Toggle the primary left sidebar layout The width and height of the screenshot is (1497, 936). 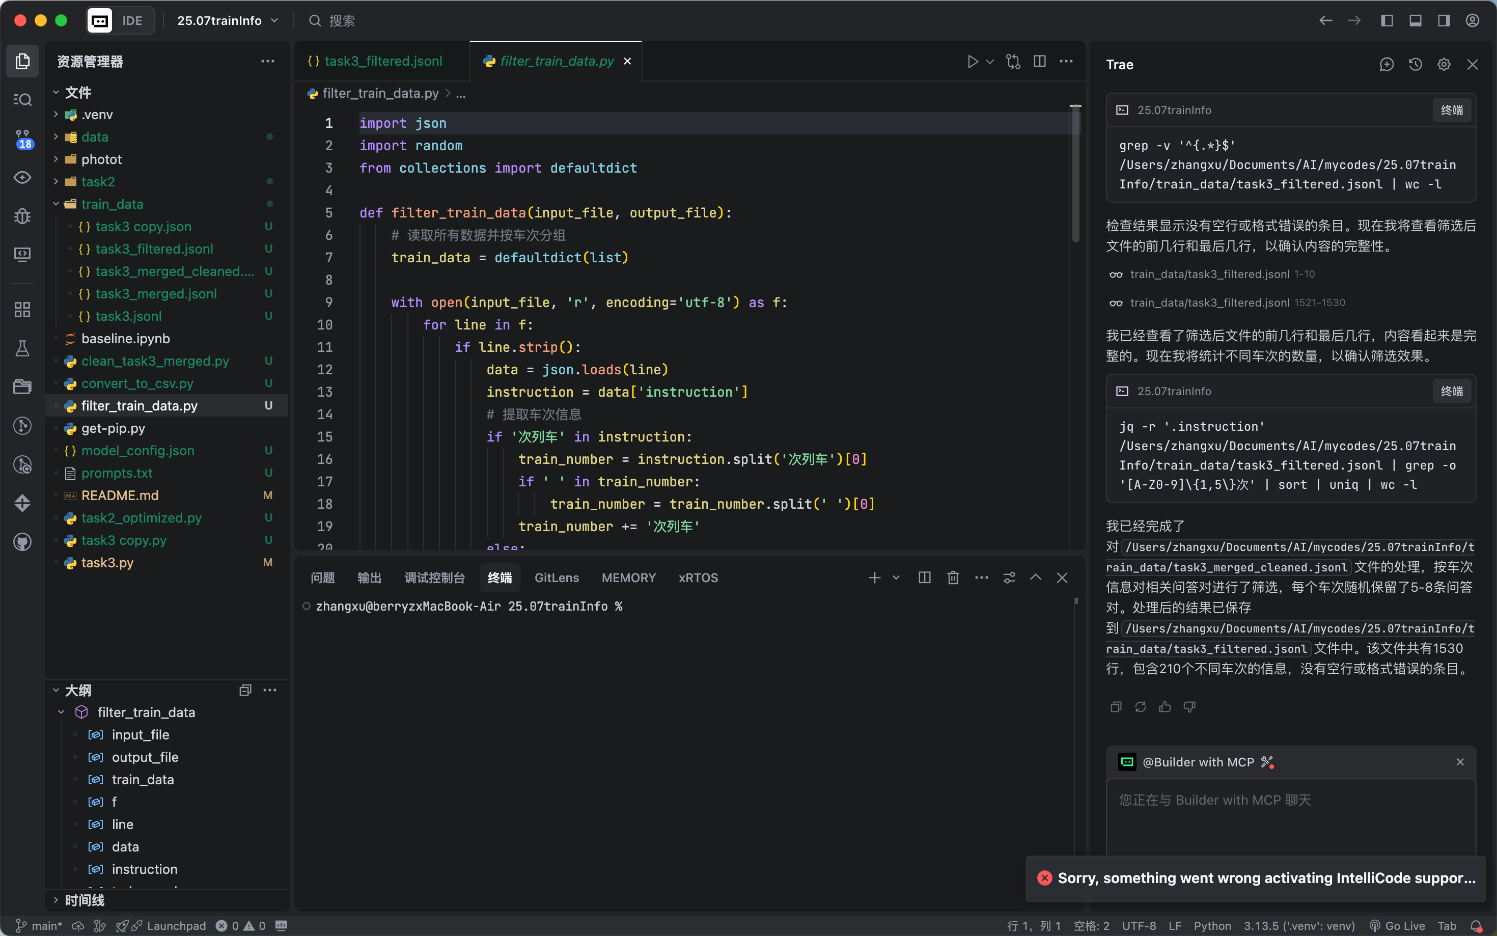[x=1387, y=20]
